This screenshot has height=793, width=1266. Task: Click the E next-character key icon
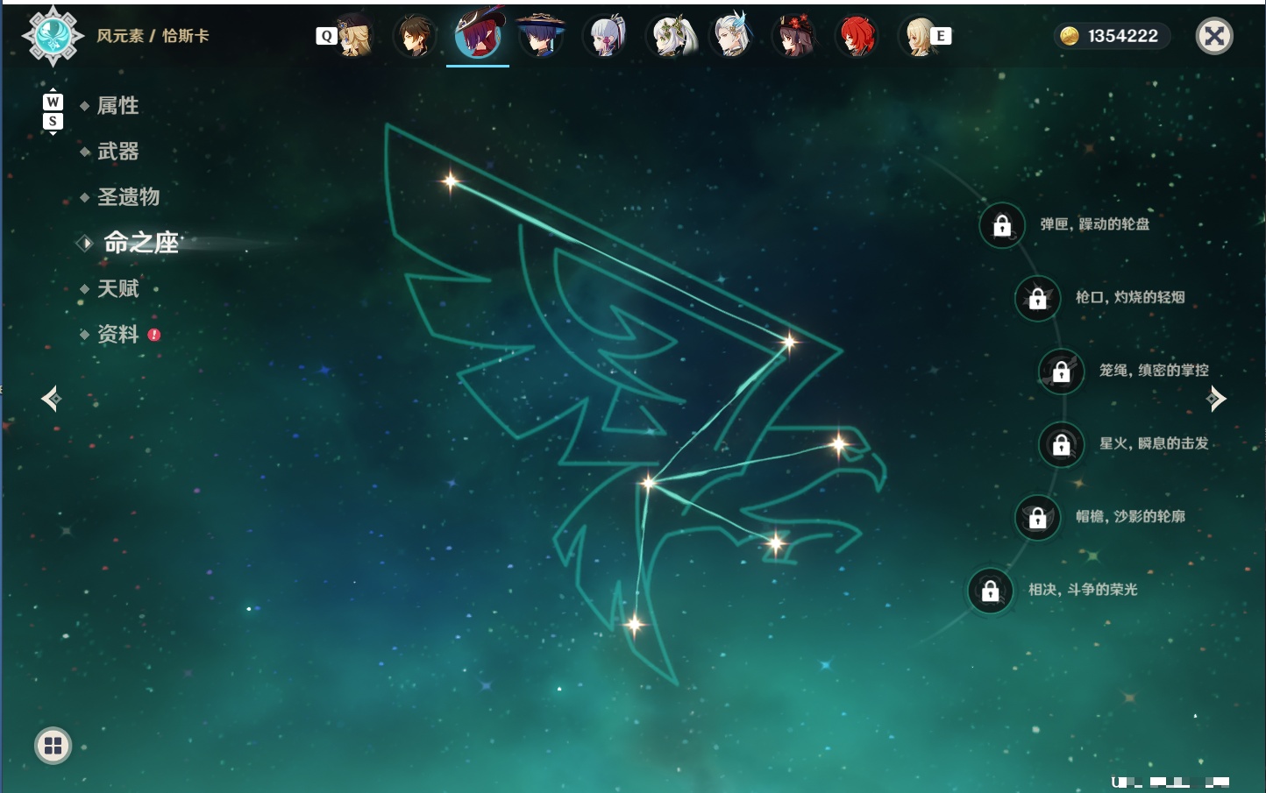[941, 36]
